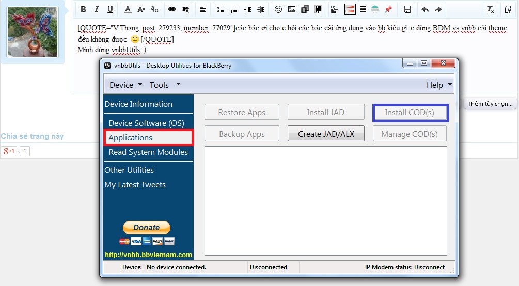This screenshot has width=519, height=286.
Task: Insert an unordered bullet list
Action: point(221,9)
